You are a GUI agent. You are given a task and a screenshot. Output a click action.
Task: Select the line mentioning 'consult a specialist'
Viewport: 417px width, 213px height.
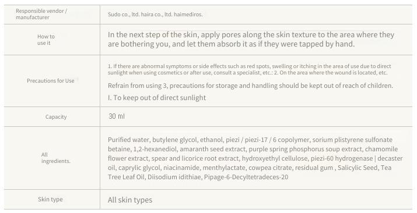(x=248, y=73)
